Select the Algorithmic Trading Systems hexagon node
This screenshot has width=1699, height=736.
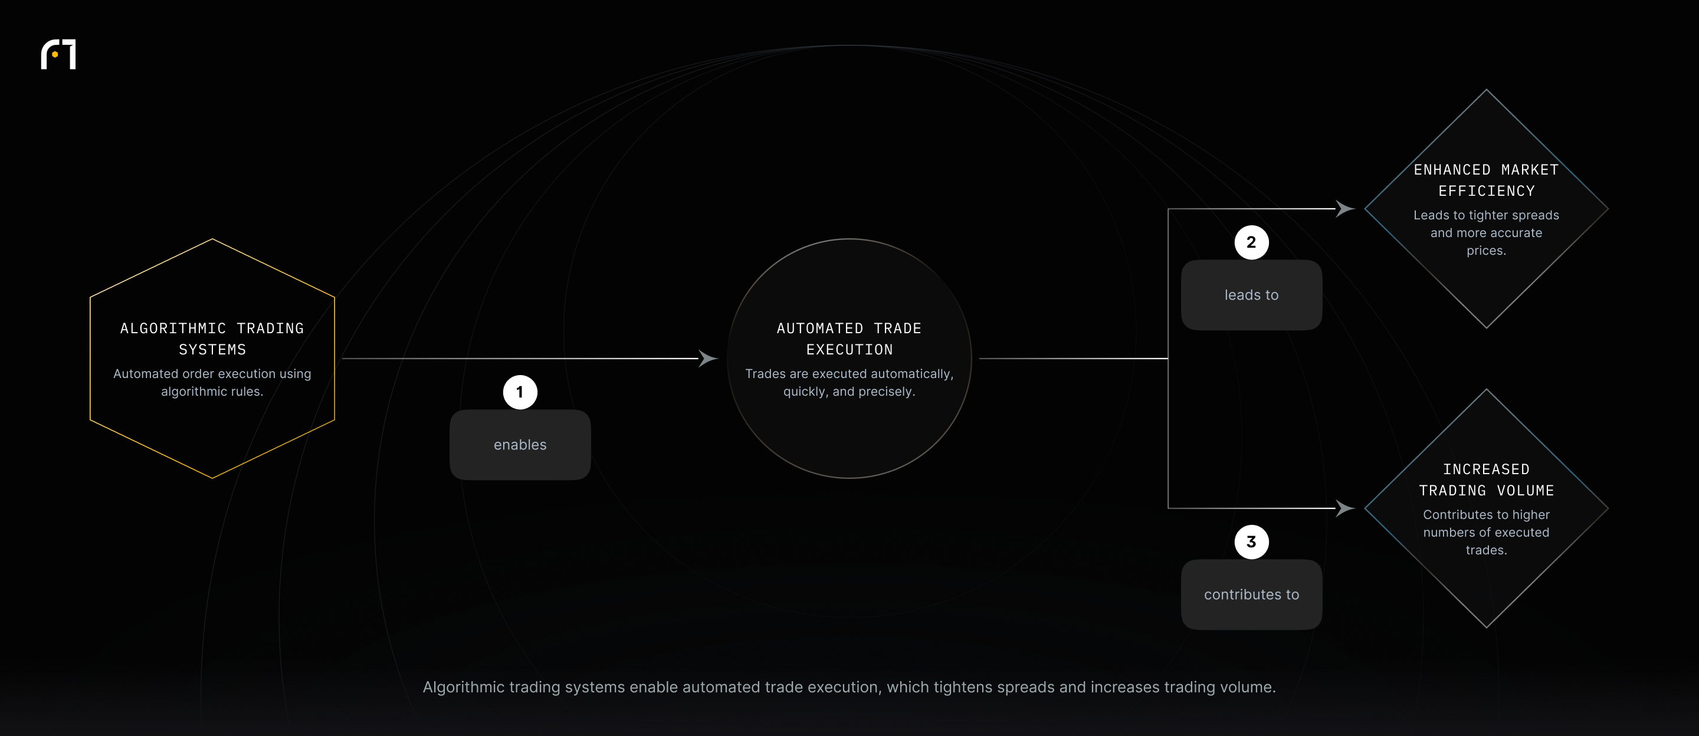tap(212, 358)
